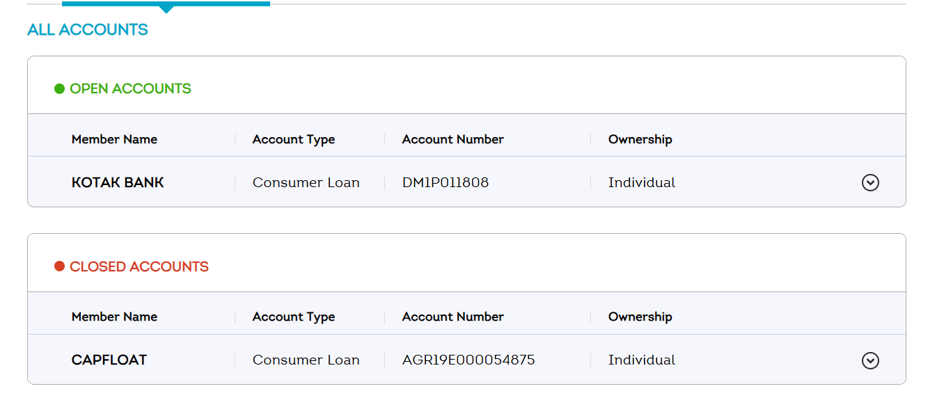The image size is (937, 400).
Task: Select the KOTAK BANK member name
Action: 118,183
